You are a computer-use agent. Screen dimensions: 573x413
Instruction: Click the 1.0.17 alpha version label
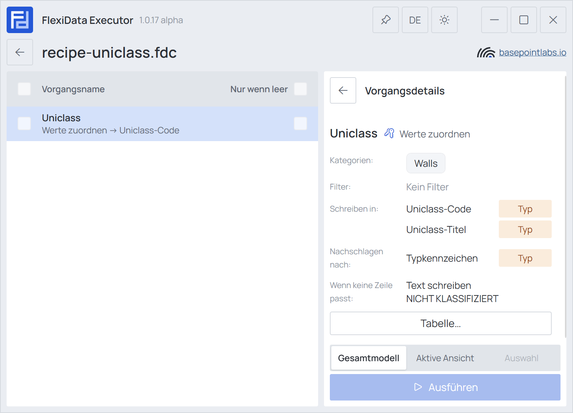[161, 20]
